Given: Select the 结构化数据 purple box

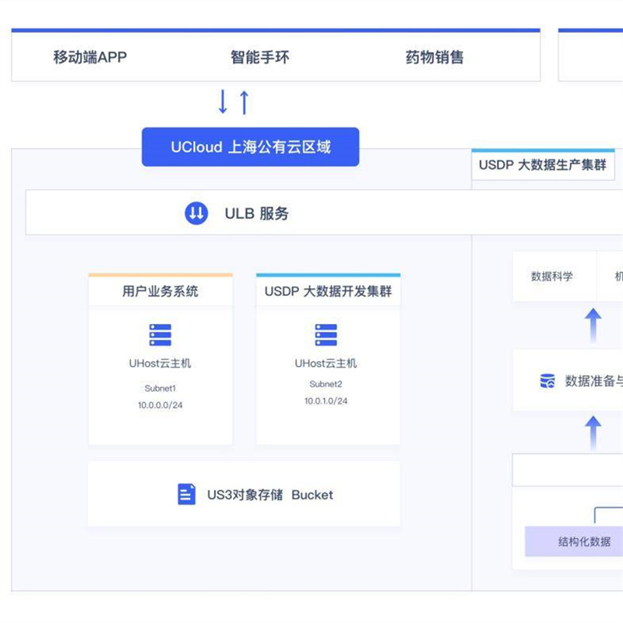Looking at the screenshot, I should 574,541.
